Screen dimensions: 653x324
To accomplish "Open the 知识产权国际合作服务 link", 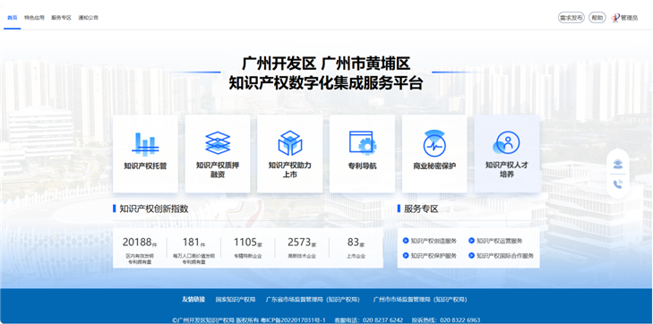I will click(504, 256).
